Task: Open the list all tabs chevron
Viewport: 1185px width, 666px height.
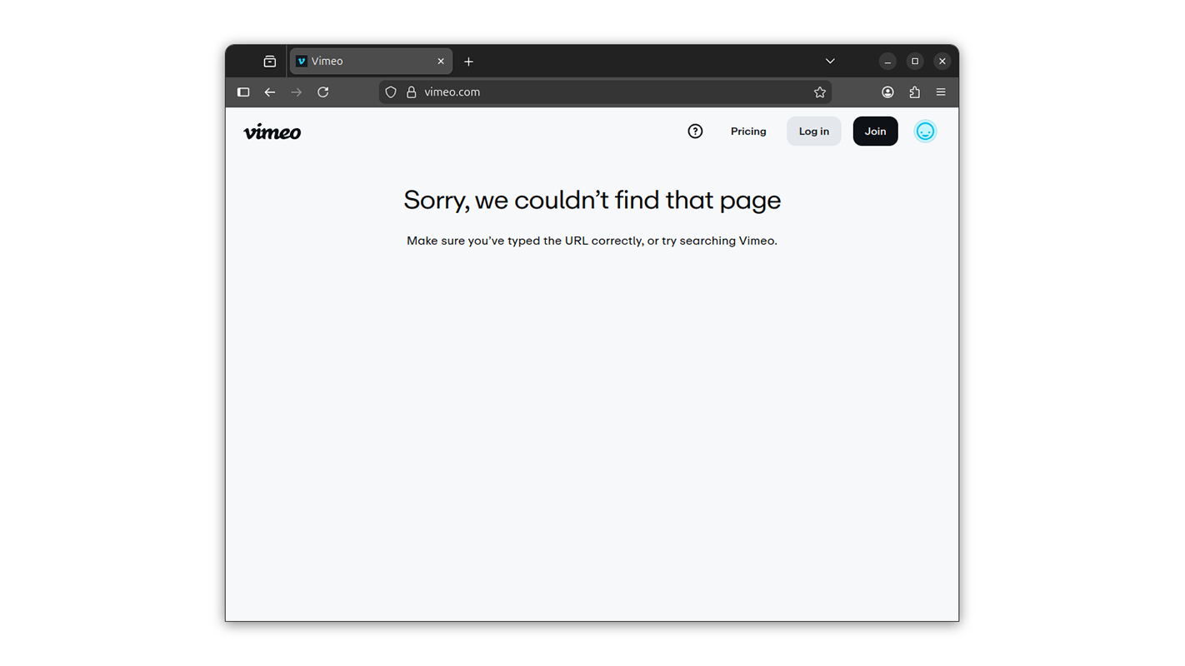Action: (829, 61)
